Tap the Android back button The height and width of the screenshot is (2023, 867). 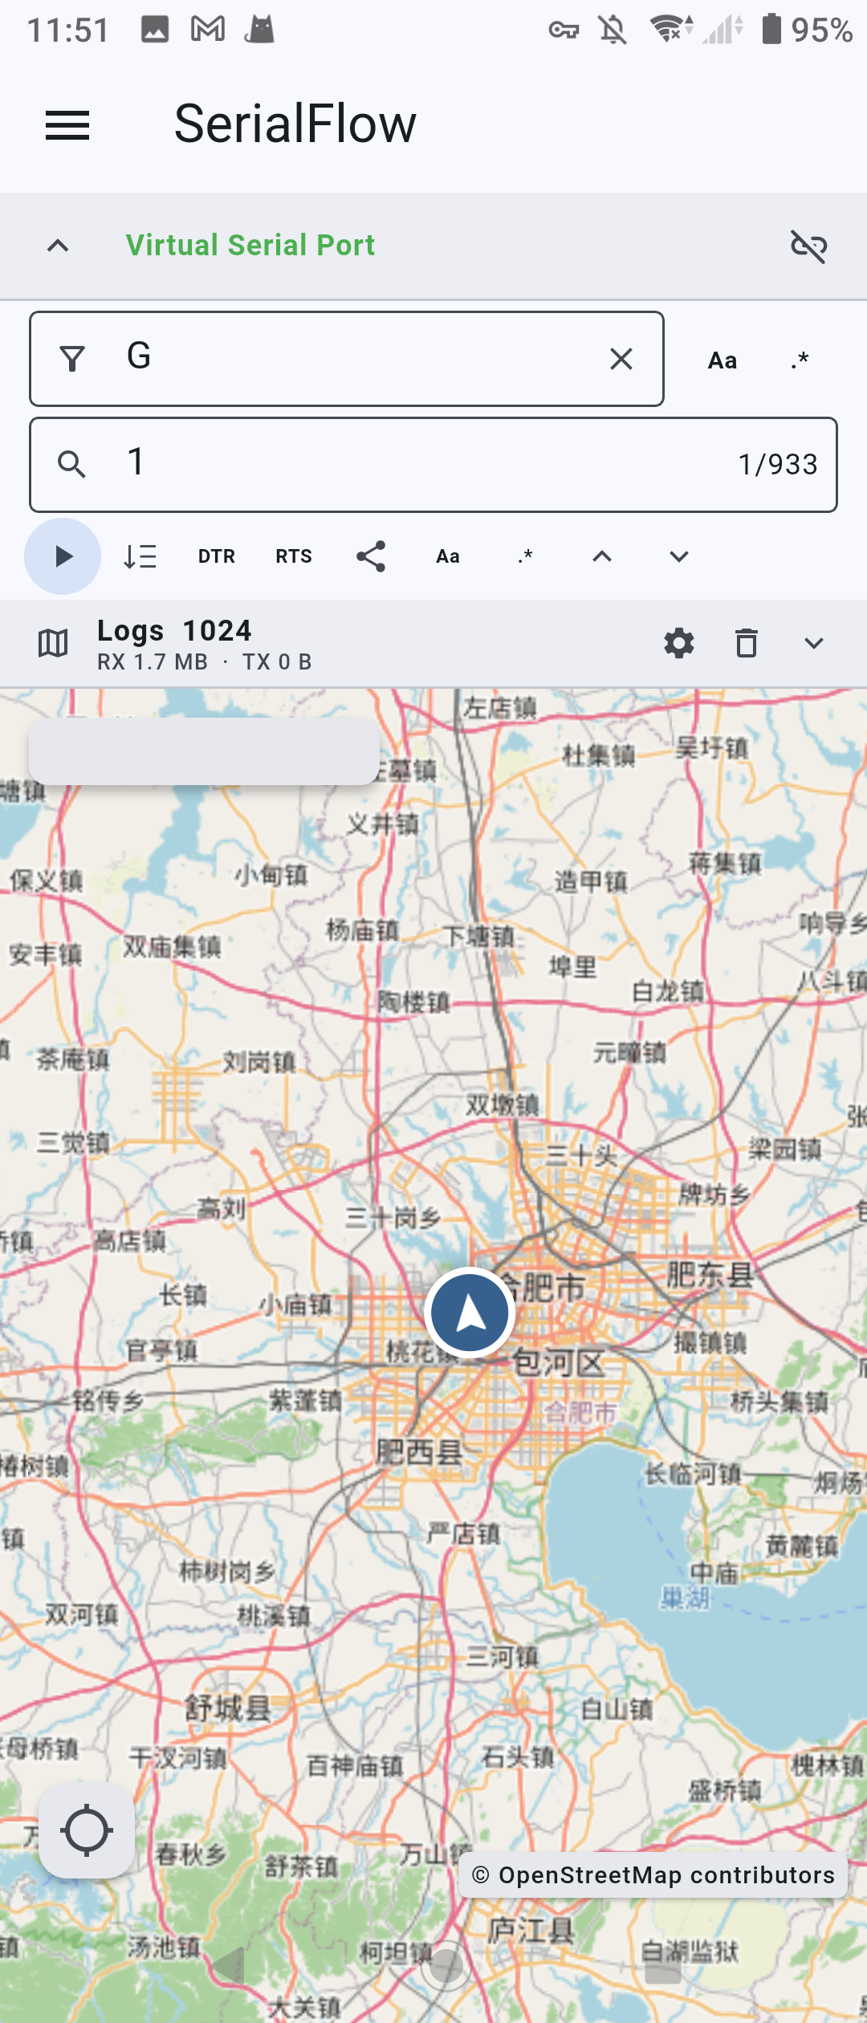pyautogui.click(x=228, y=1966)
